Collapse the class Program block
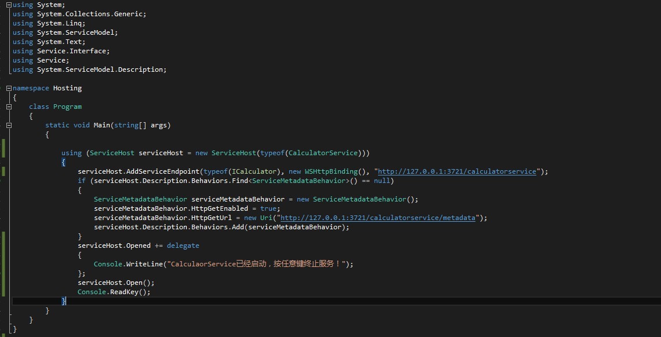Viewport: 661px width, 337px height. 9,107
